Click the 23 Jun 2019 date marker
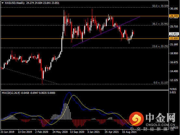The height and width of the screenshot is (135, 180). point(7,132)
